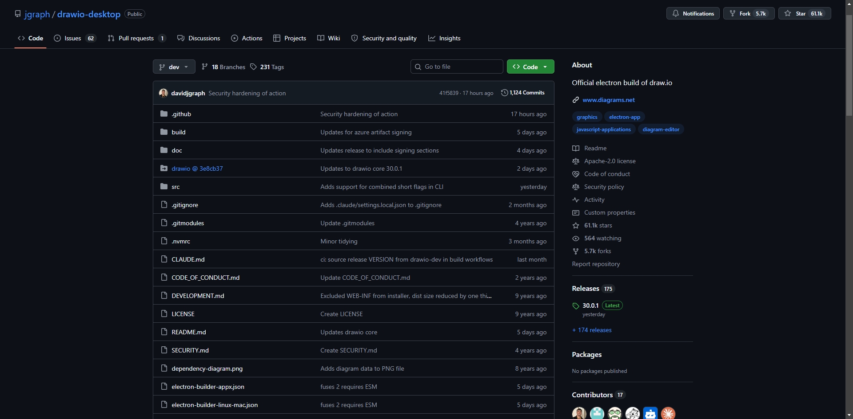Click the Fork icon button
This screenshot has width=853, height=419.
[733, 13]
